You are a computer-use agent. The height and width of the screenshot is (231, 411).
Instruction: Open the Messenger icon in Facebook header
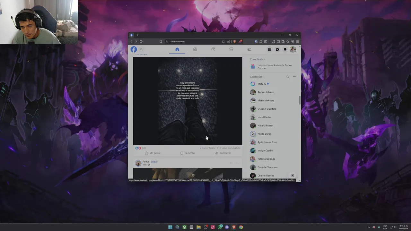277,49
